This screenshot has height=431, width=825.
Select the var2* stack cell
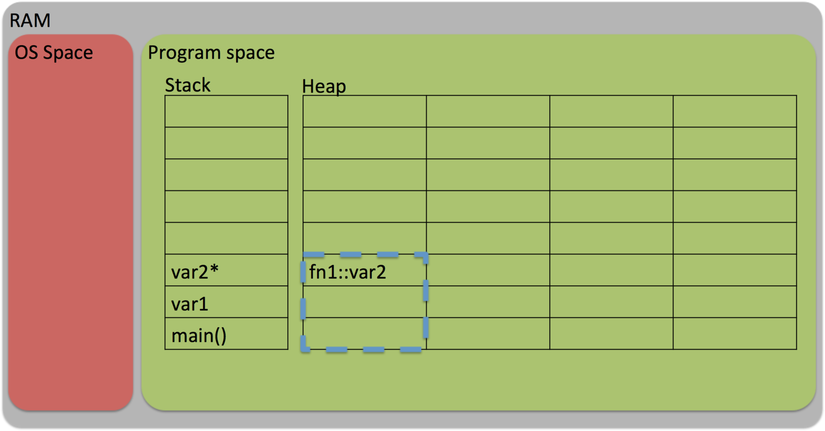coord(226,270)
